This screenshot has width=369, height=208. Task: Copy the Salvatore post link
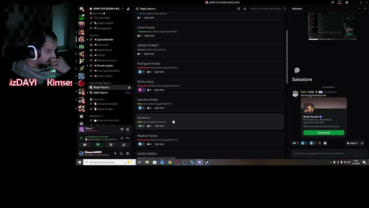pyautogui.click(x=362, y=143)
